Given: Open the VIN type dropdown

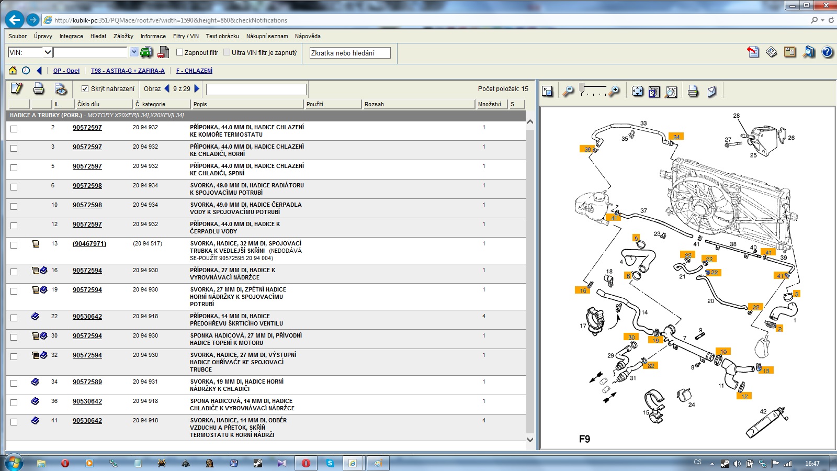Looking at the screenshot, I should [x=48, y=52].
